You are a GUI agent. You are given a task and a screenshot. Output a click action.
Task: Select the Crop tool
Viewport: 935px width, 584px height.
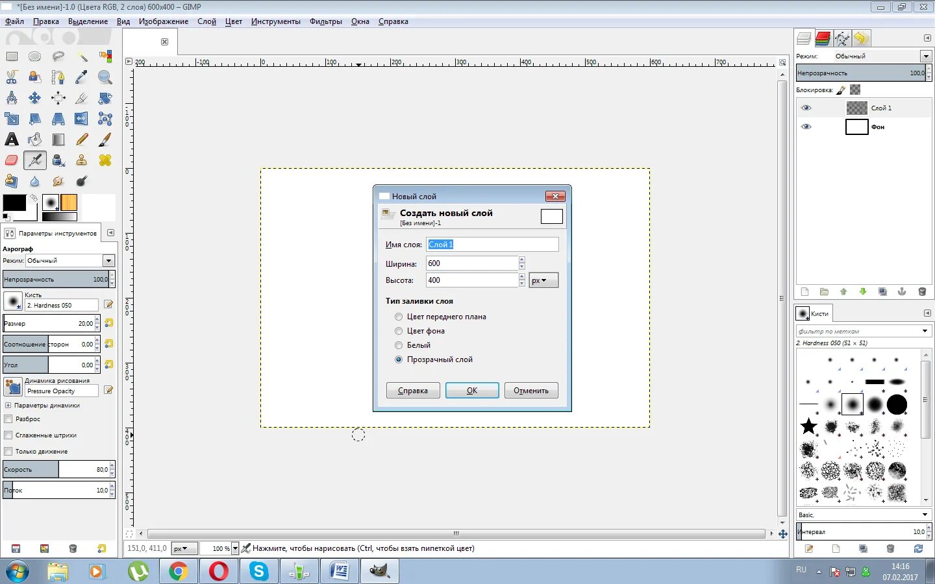(x=82, y=98)
